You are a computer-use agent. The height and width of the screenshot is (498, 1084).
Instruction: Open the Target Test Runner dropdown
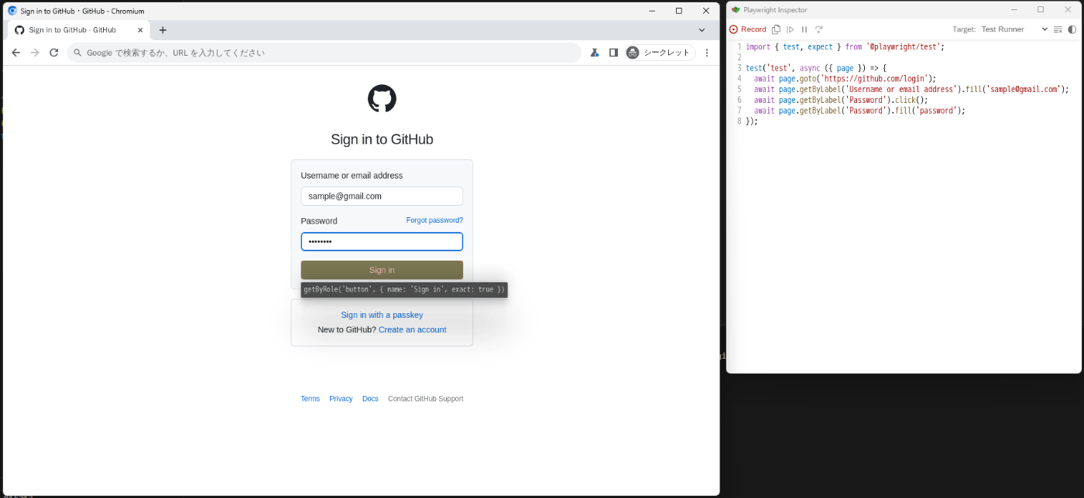click(1014, 29)
